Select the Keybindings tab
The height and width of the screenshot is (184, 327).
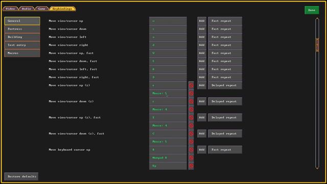(x=62, y=9)
